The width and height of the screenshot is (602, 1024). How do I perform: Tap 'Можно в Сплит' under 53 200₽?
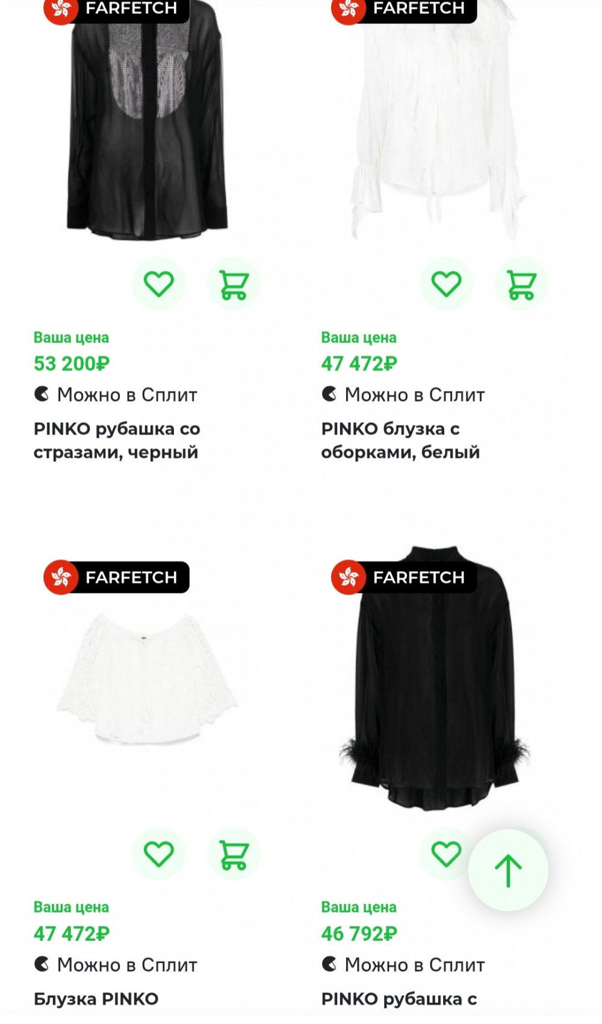[116, 395]
